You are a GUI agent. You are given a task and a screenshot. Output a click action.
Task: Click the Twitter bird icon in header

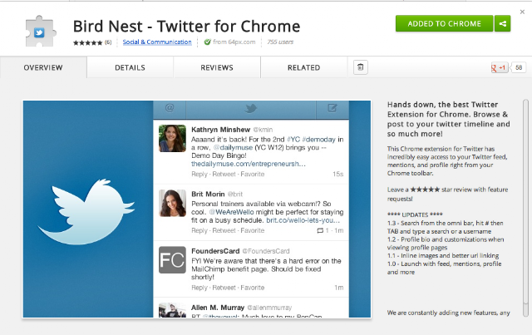(251, 108)
